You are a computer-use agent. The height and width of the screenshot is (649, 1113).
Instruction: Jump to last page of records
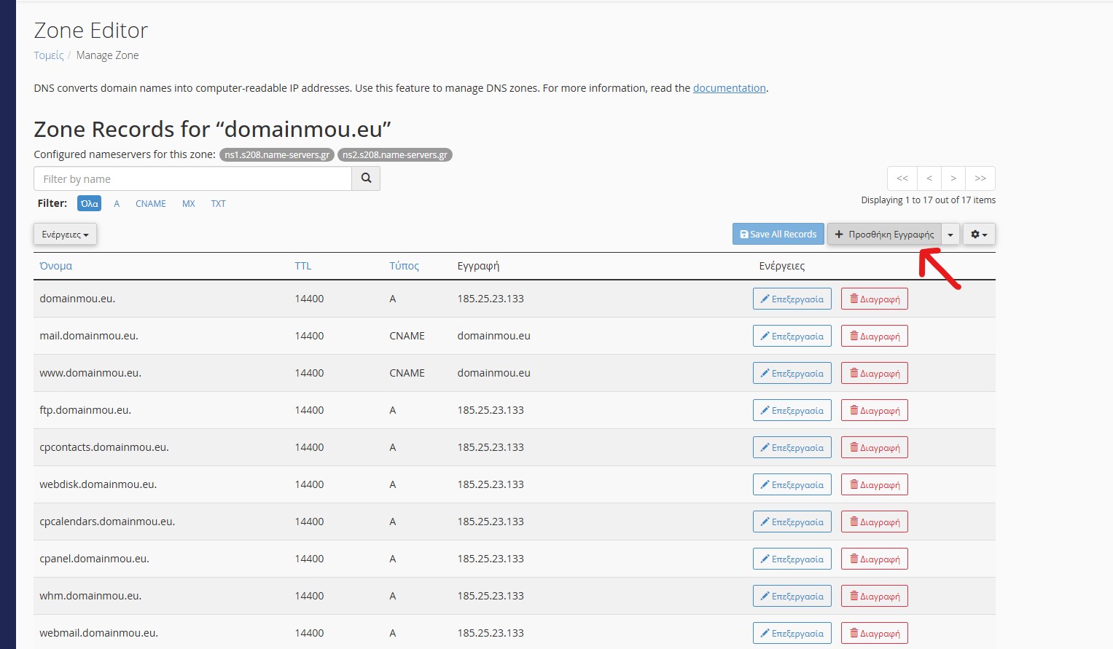tap(980, 178)
